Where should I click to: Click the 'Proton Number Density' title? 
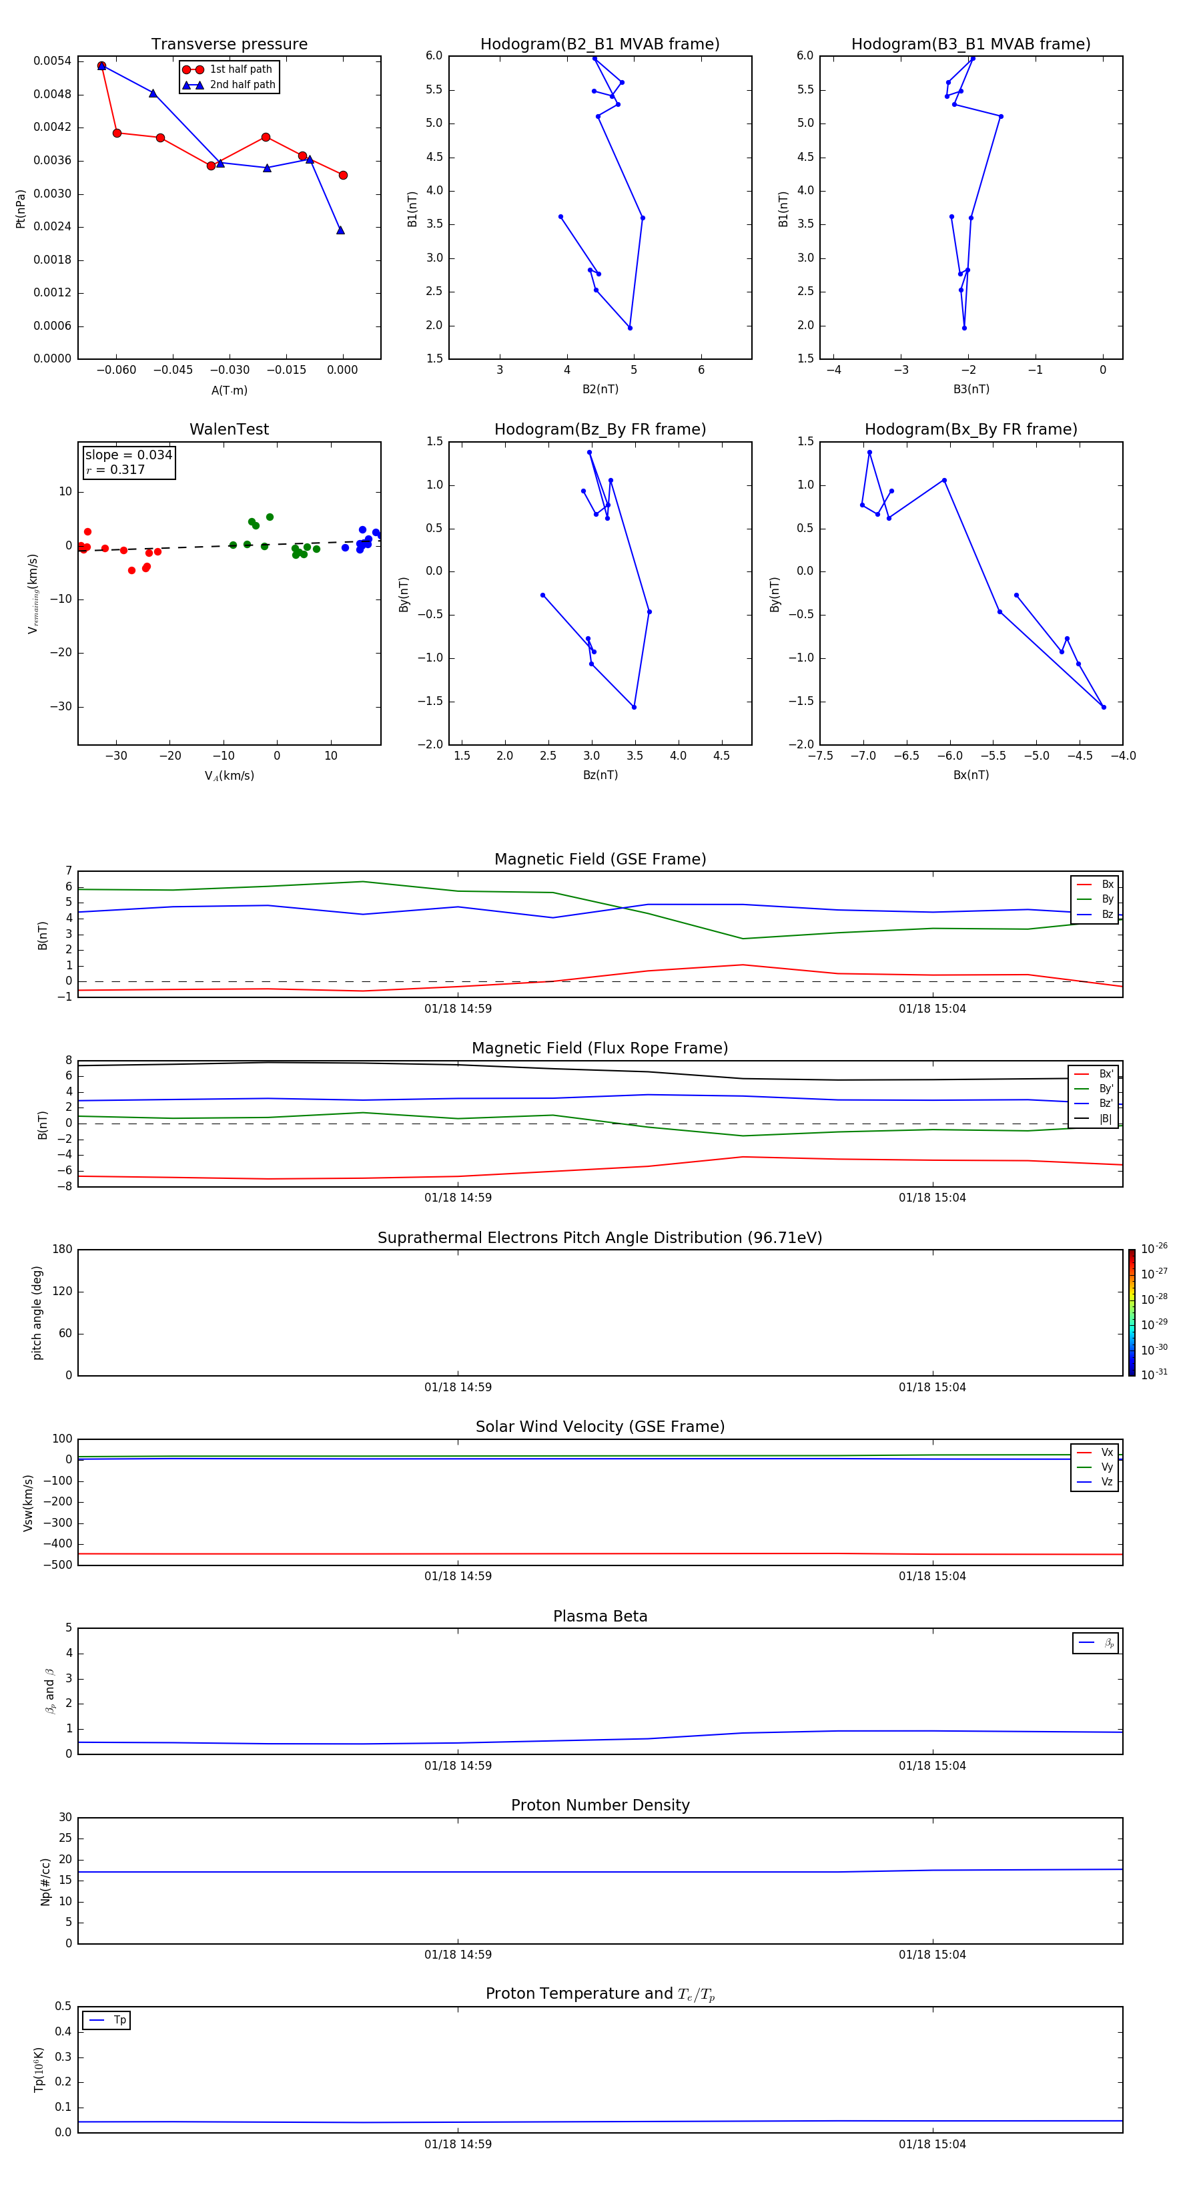pos(600,1805)
